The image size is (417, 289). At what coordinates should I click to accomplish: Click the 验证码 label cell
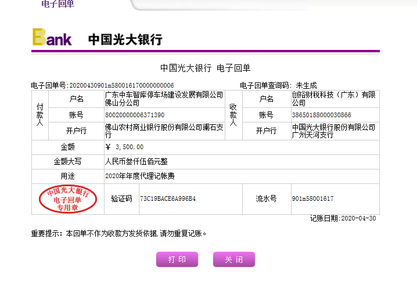121,198
